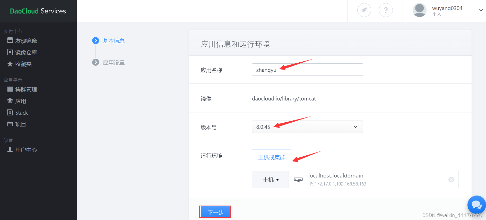The width and height of the screenshot is (486, 220).
Task: Click the 镜像 label
Action: (x=206, y=99)
